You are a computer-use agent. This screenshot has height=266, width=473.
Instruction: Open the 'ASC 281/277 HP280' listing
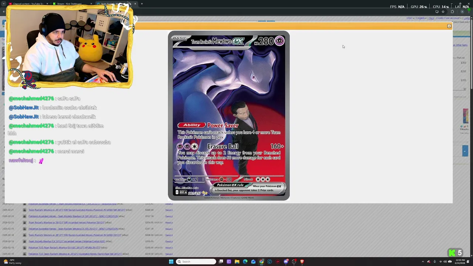click(64, 248)
